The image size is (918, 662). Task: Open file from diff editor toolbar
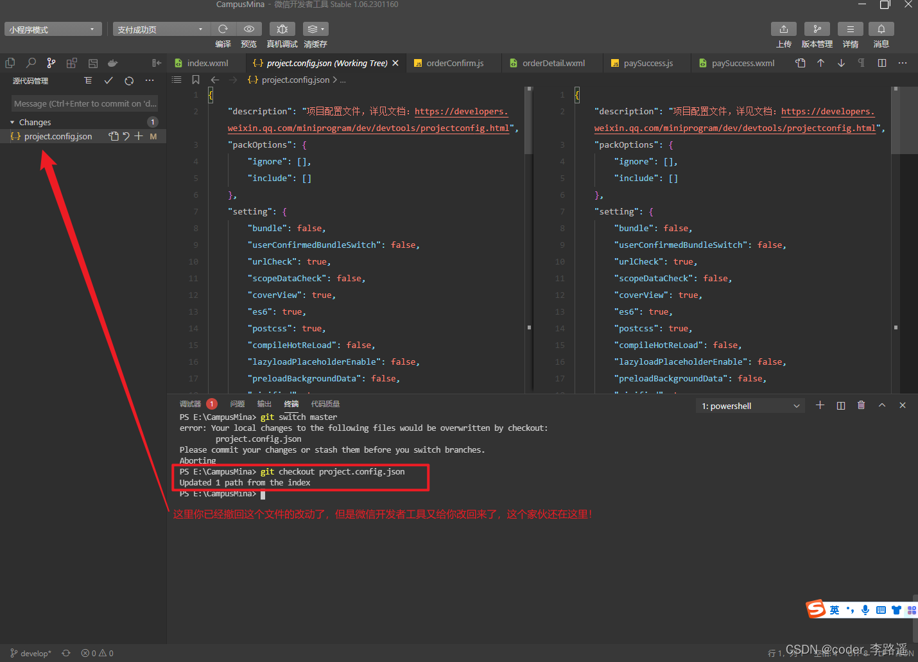pyautogui.click(x=800, y=63)
